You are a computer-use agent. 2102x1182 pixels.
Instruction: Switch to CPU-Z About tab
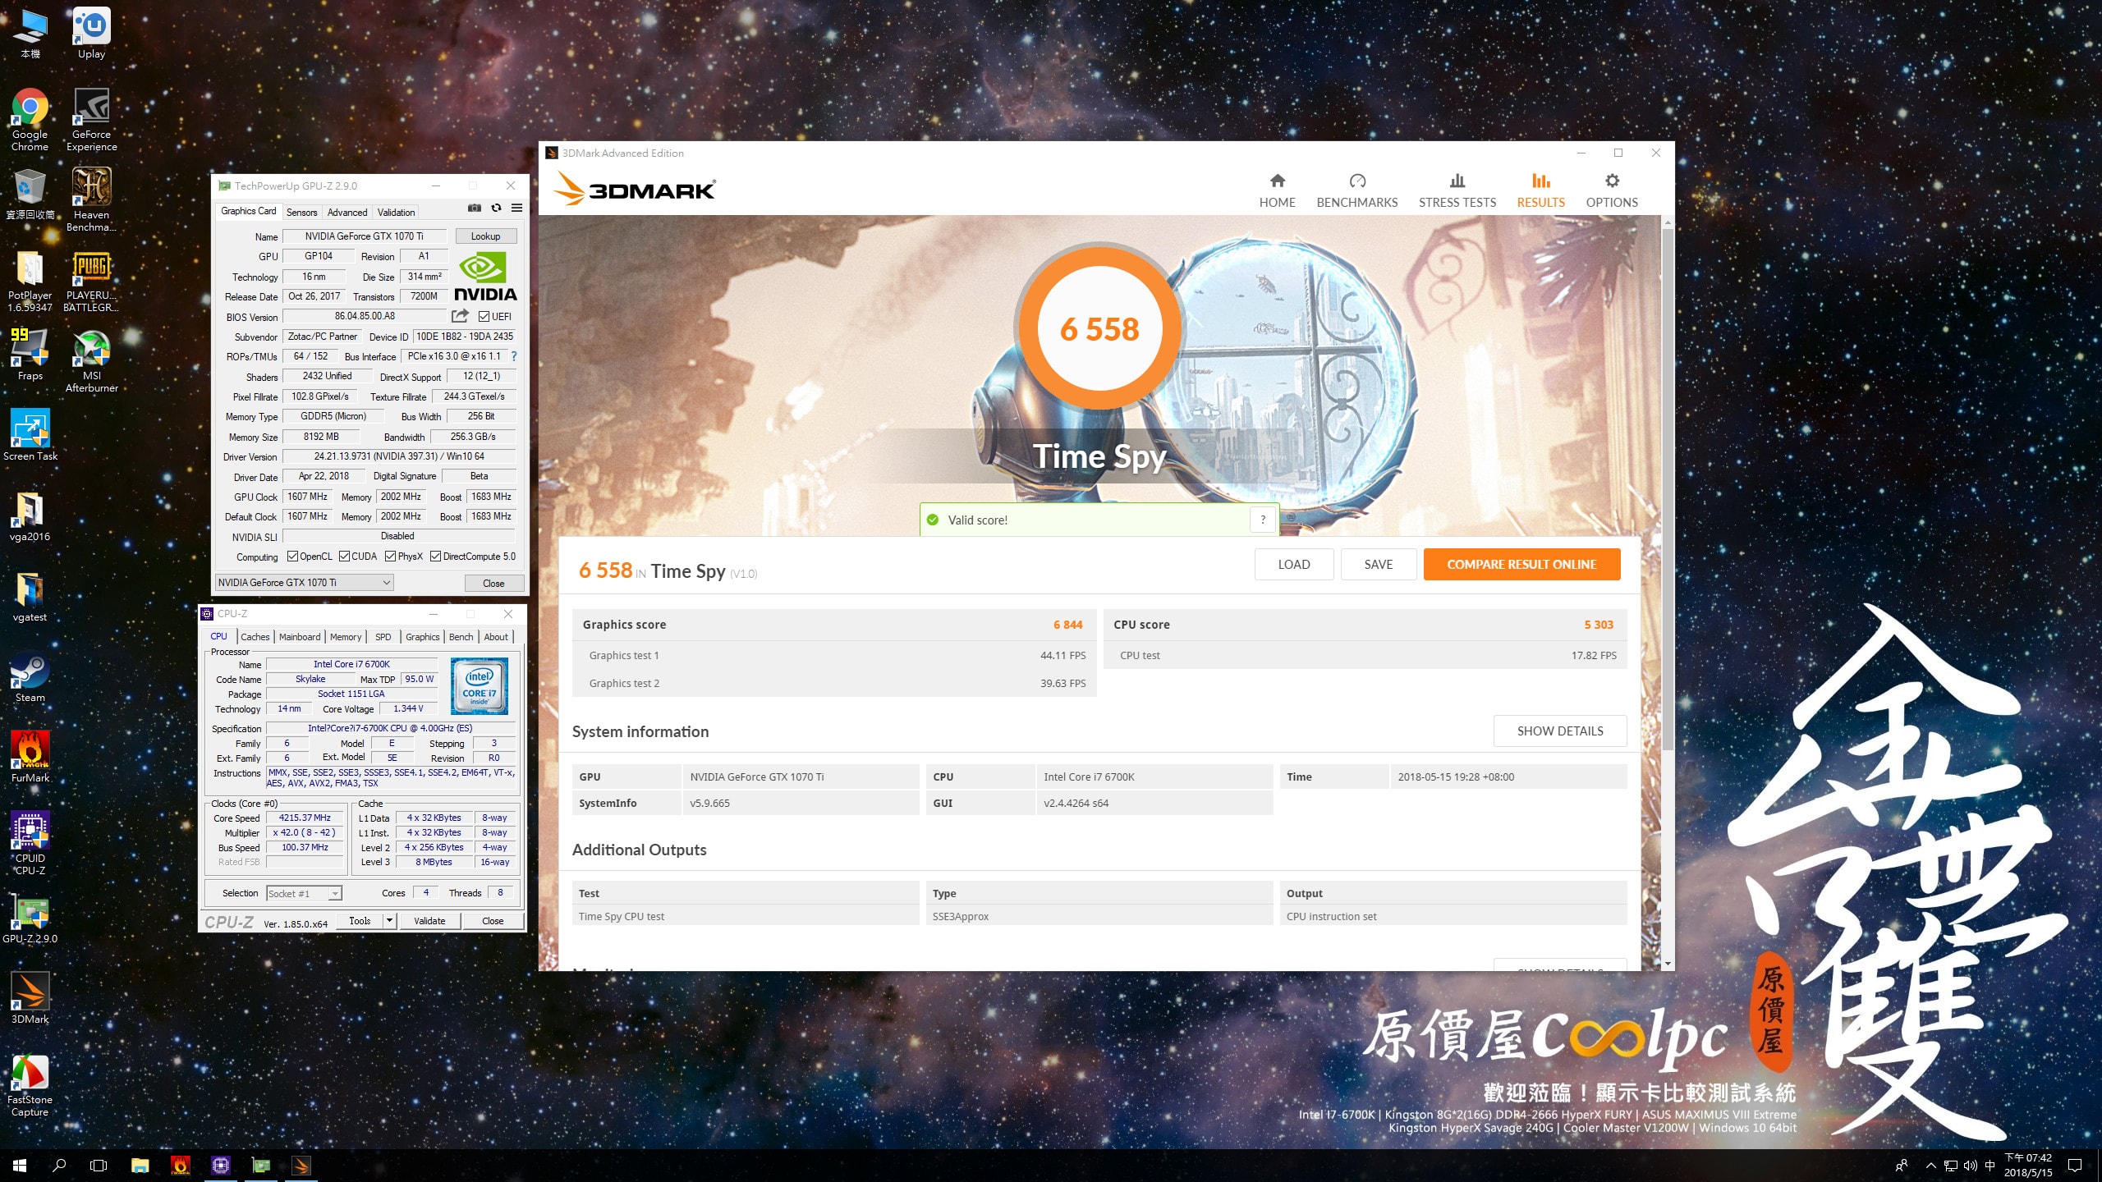(496, 637)
